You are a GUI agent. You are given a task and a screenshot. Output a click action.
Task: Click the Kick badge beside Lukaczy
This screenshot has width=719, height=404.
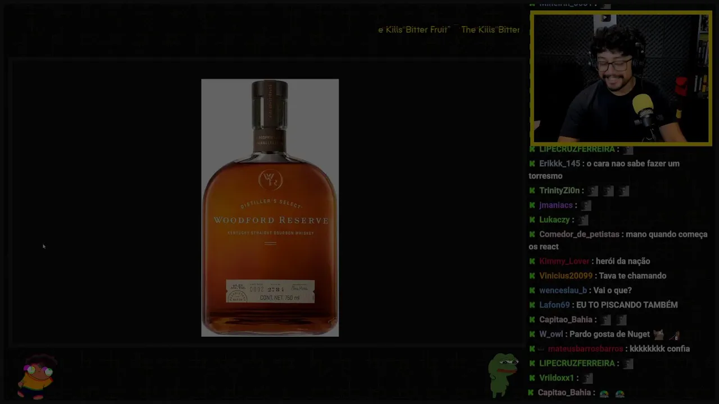pos(532,220)
